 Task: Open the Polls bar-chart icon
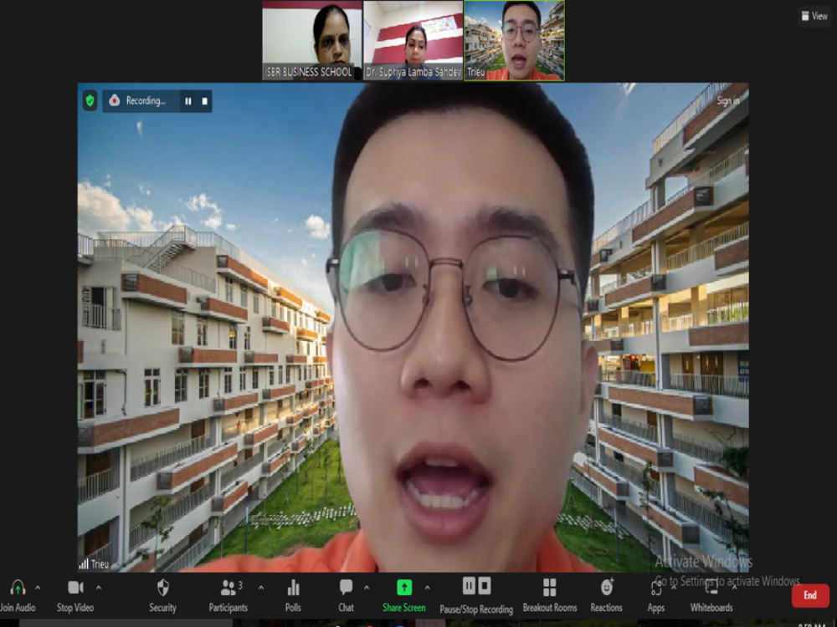[x=293, y=588]
